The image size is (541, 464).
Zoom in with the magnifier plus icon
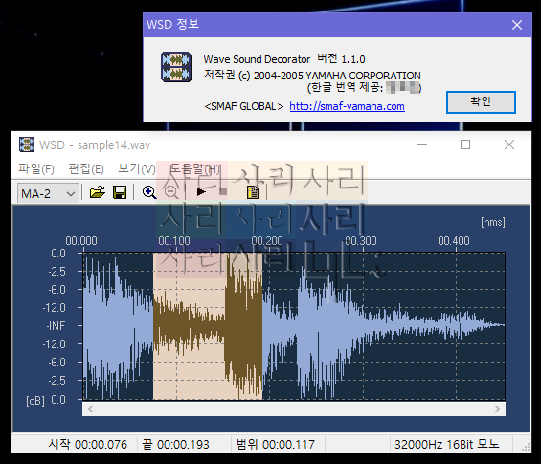pos(149,192)
